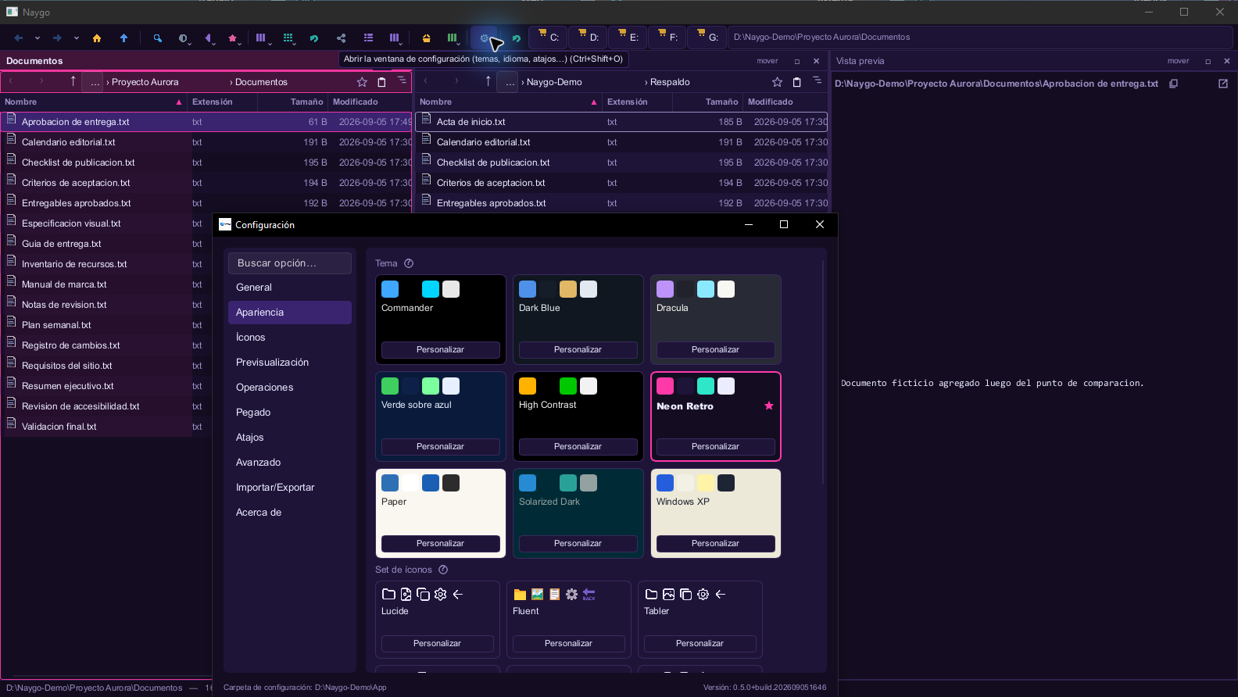The height and width of the screenshot is (697, 1238).
Task: Expand the half-circle theme toggle dropdown
Action: 190,43
